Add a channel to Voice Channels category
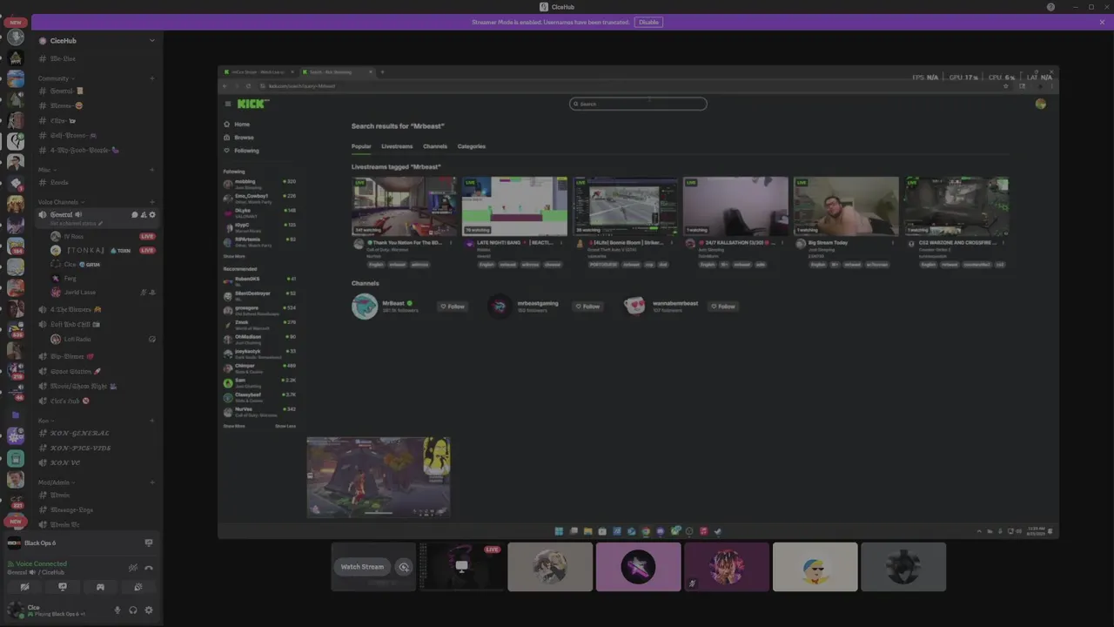The height and width of the screenshot is (627, 1114). click(151, 202)
